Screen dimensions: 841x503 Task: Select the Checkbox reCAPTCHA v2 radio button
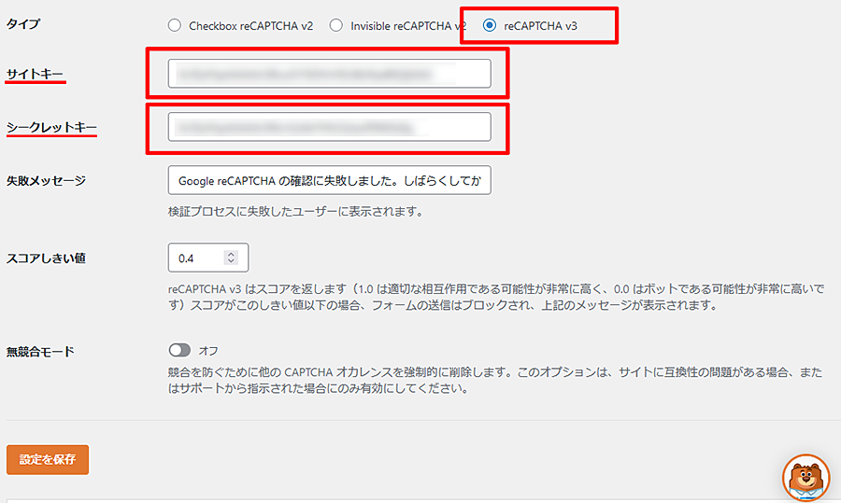click(175, 25)
